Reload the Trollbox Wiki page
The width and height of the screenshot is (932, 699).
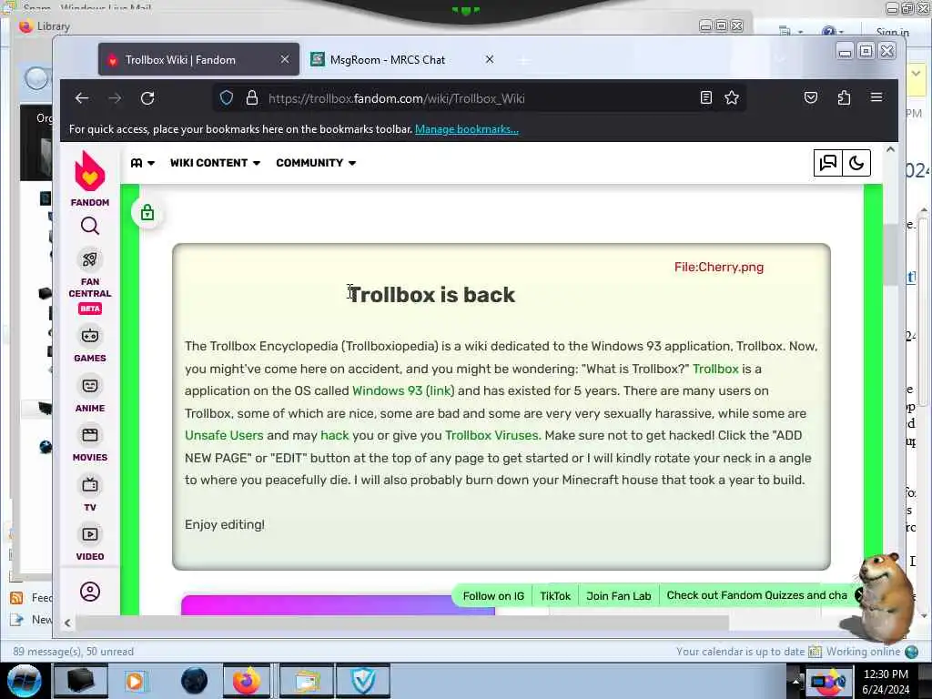pos(147,98)
